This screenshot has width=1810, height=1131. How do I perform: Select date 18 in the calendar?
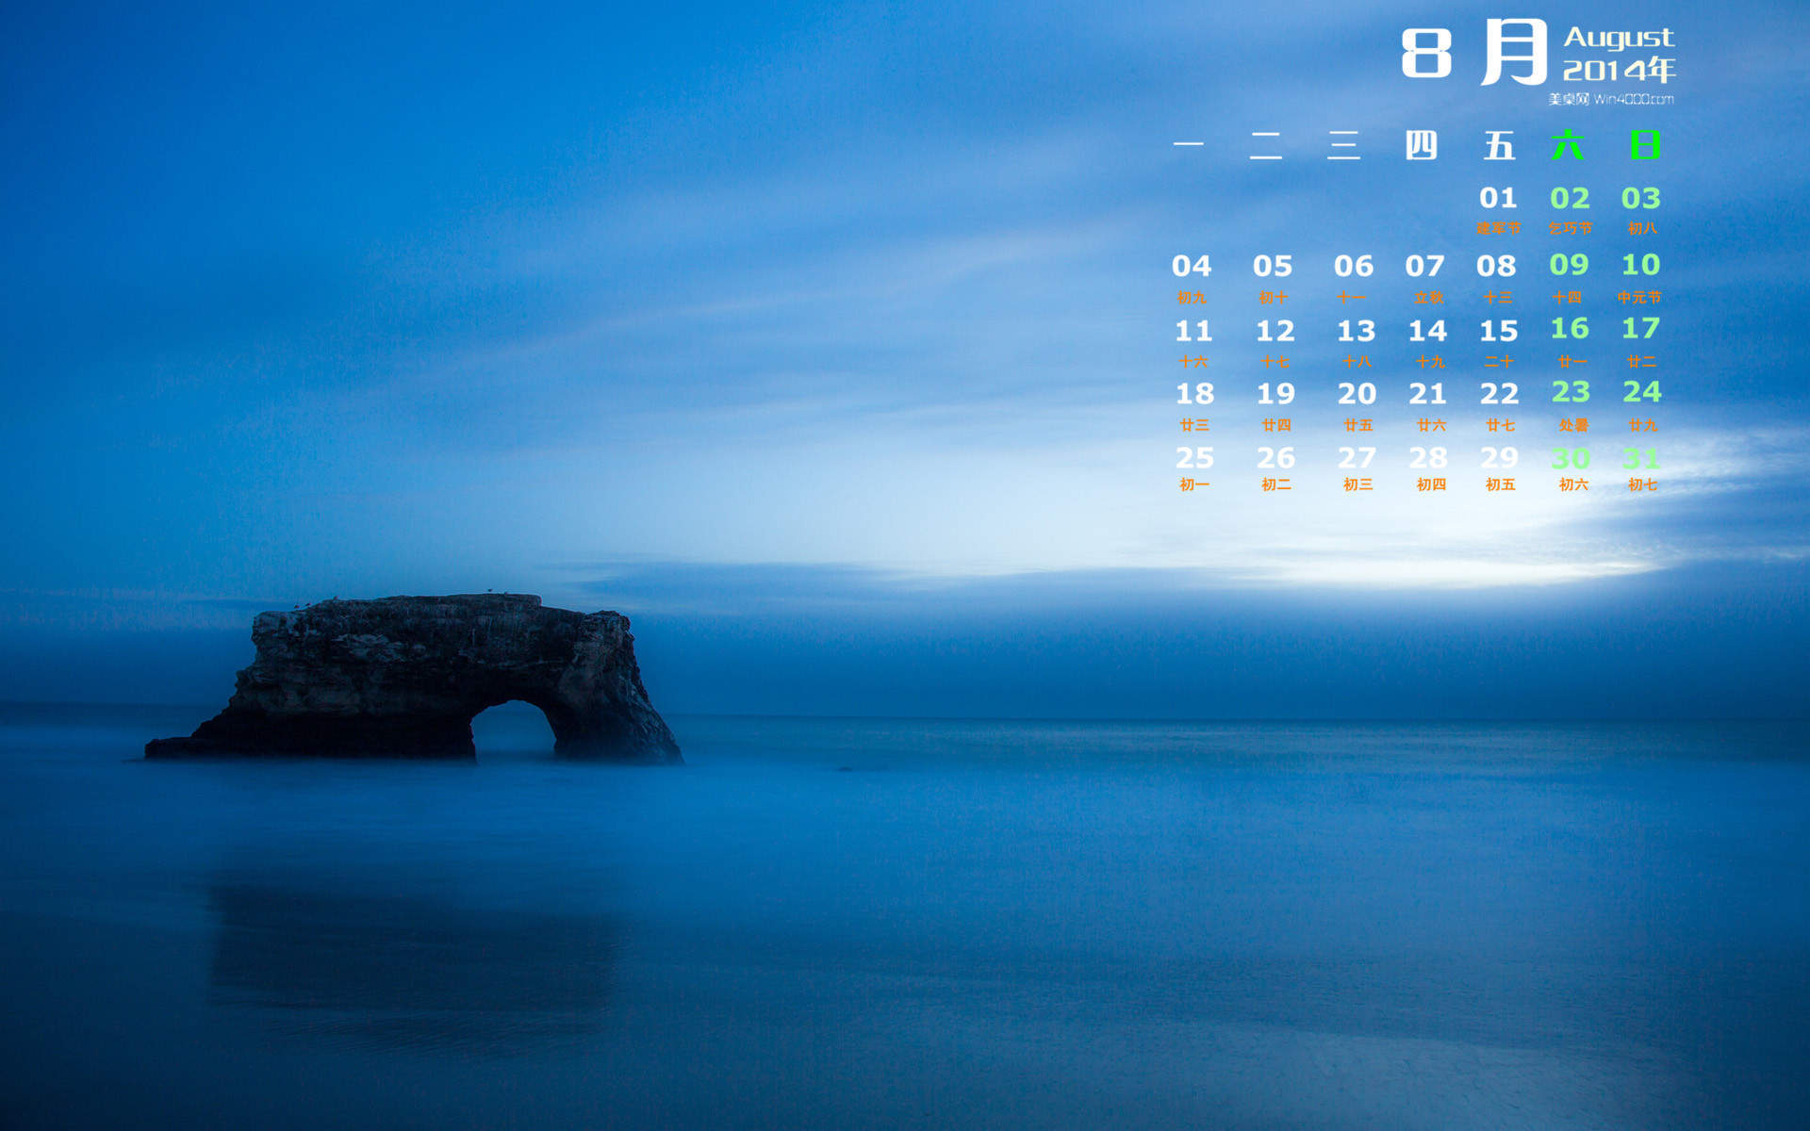1194,393
